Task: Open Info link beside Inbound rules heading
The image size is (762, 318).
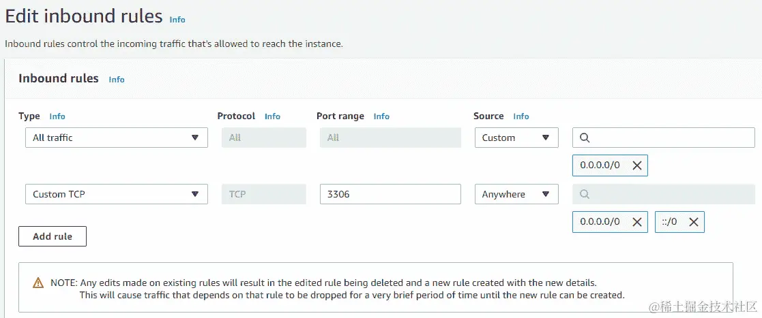Action: tap(117, 80)
